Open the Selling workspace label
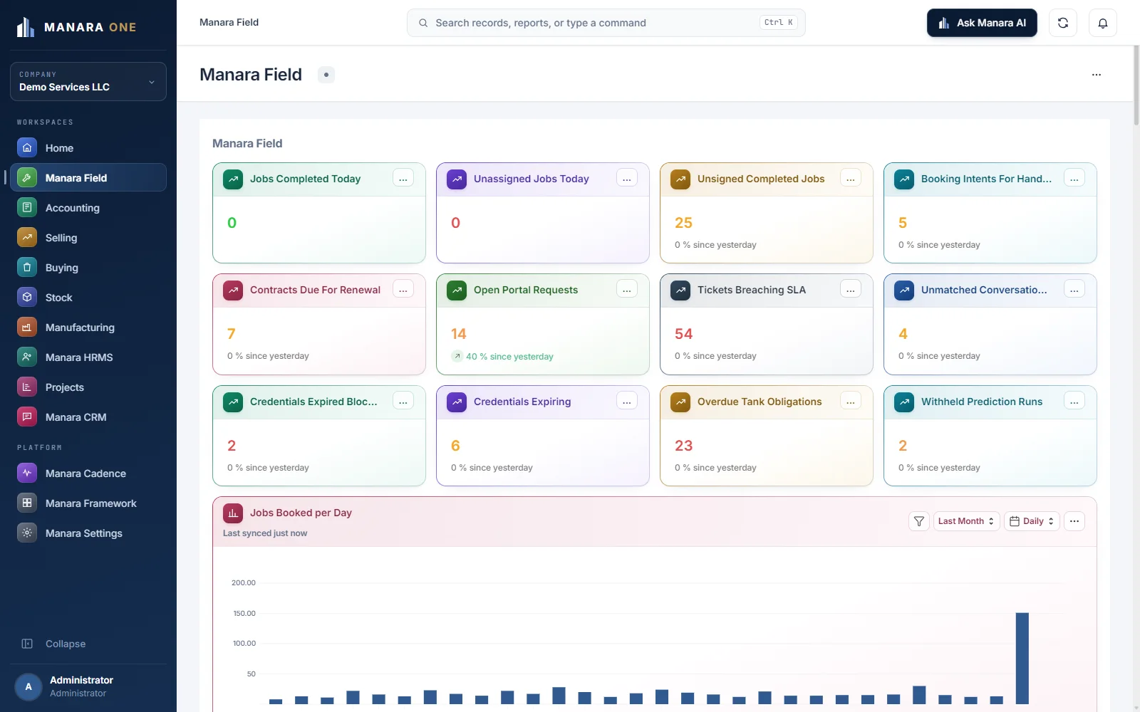The height and width of the screenshot is (712, 1140). [61, 238]
